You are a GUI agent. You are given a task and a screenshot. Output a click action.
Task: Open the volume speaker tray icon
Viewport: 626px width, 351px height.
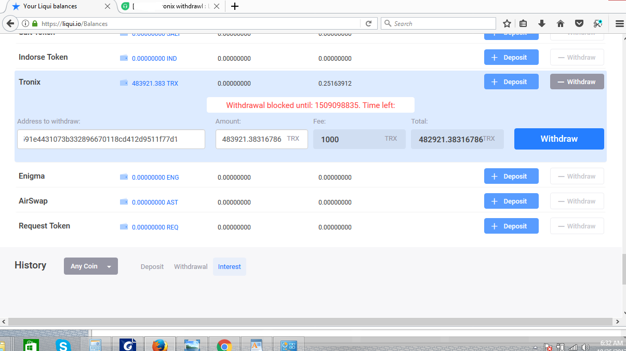[585, 347]
